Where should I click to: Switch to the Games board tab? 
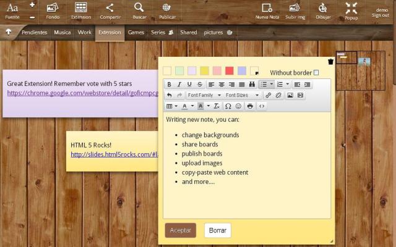click(x=136, y=32)
